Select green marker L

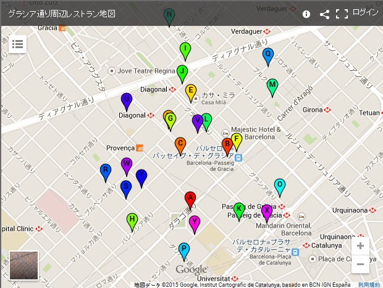pos(206,122)
